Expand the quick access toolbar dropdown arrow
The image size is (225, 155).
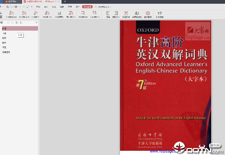point(32,7)
